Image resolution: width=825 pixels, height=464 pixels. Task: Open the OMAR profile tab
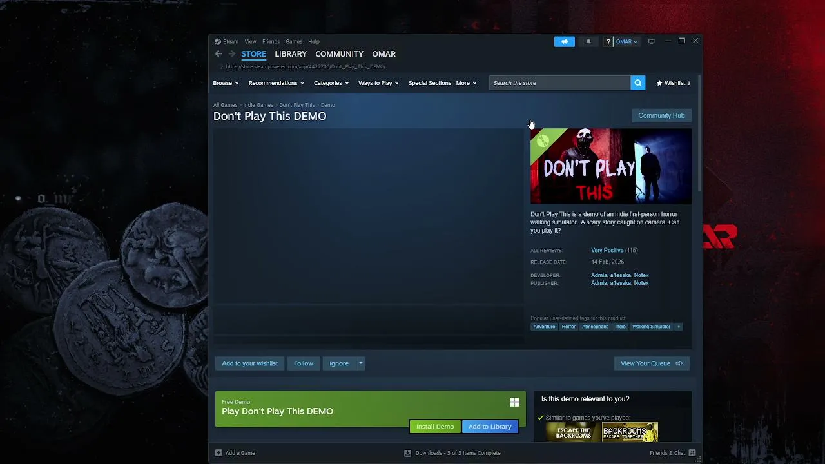coord(383,54)
